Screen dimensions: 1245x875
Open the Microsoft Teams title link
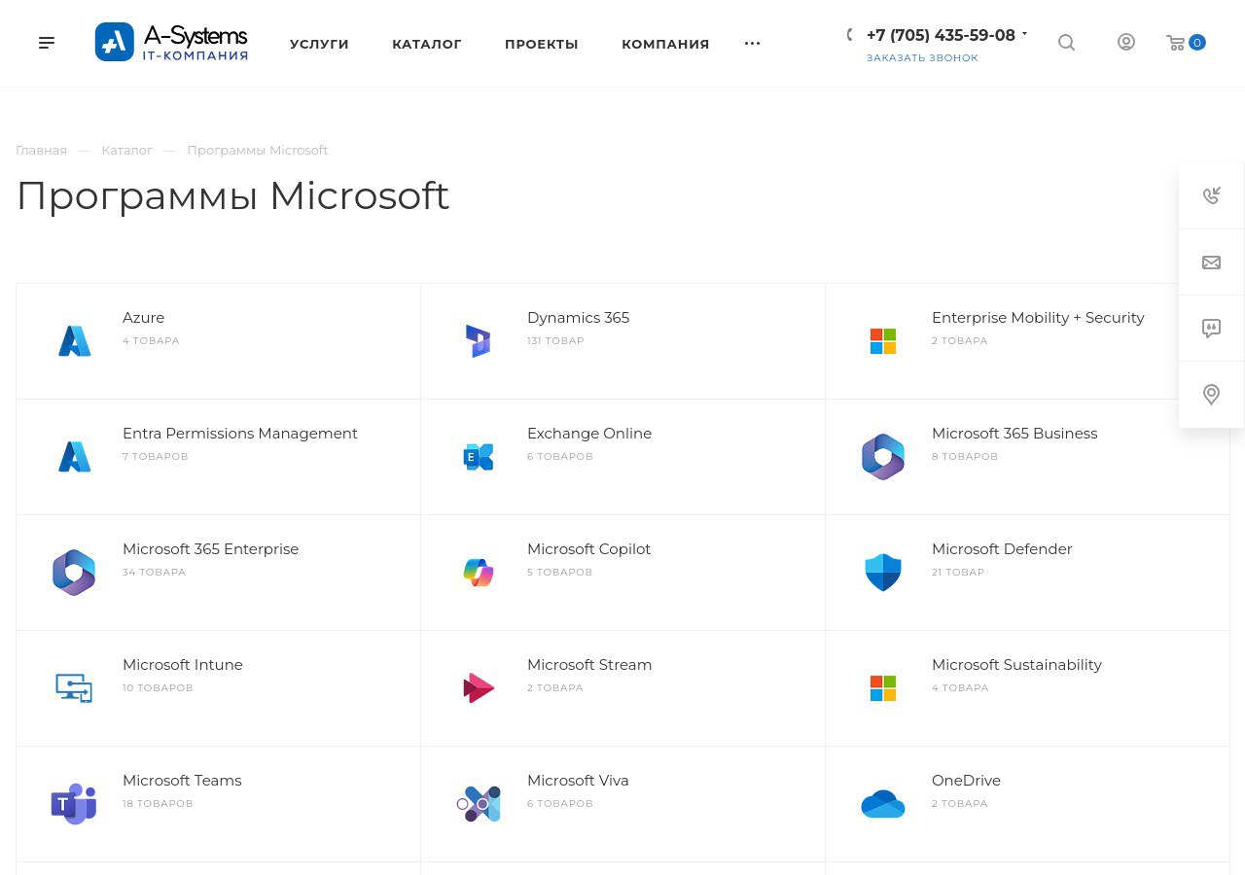point(182,781)
